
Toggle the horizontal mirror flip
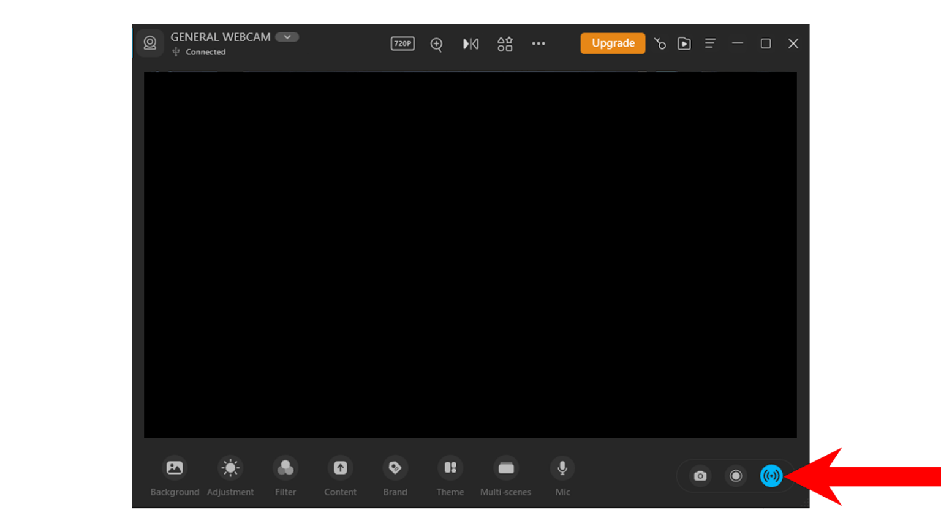click(x=470, y=43)
